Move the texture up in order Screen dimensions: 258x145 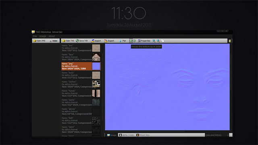point(131,41)
